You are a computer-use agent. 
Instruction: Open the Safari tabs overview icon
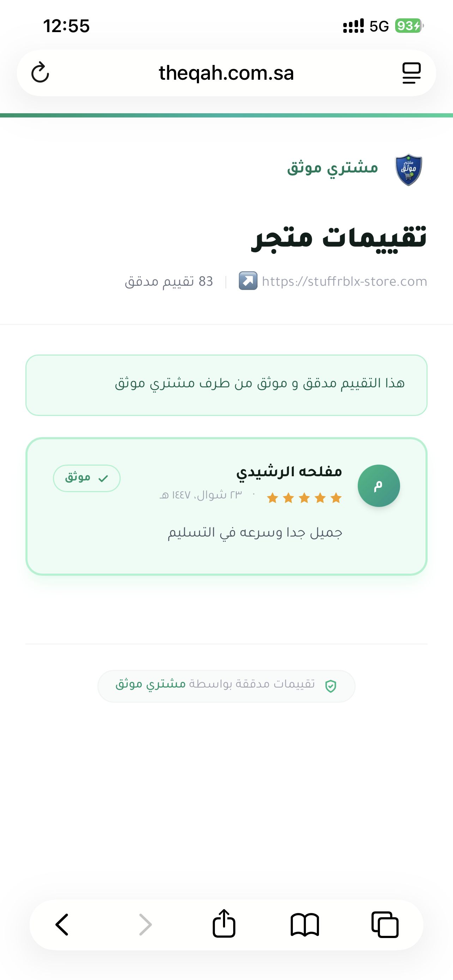[385, 925]
